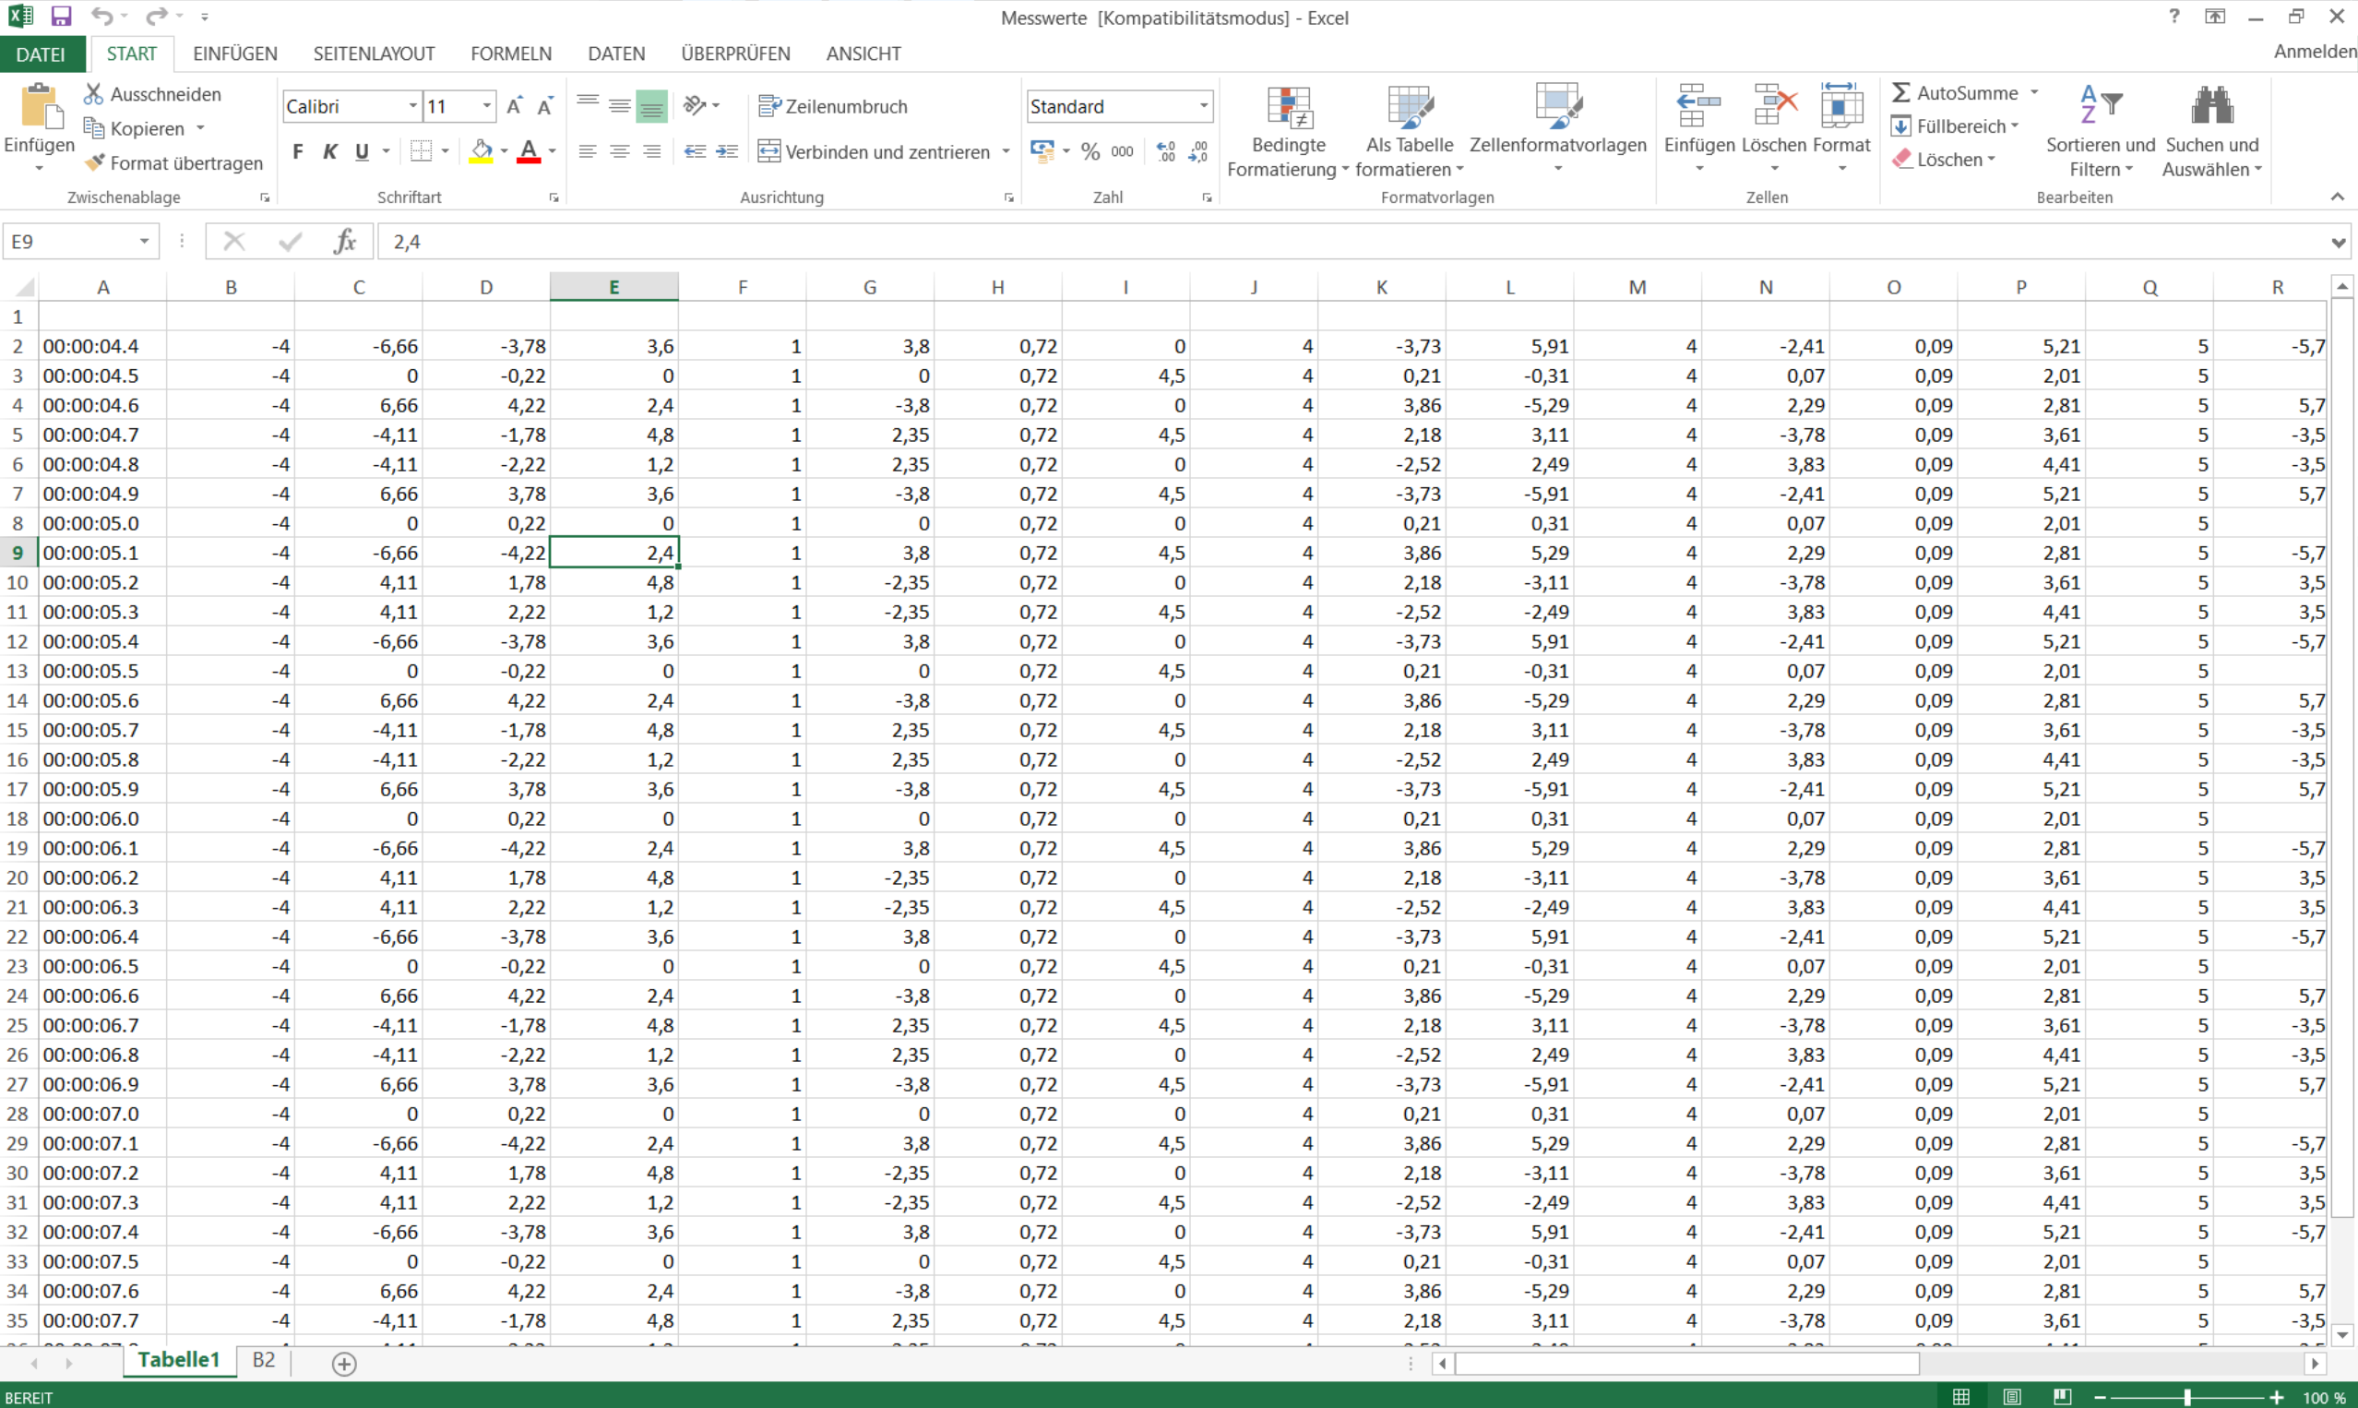Screen dimensions: 2358x1408
Task: Open the Name Box dropdown arrow
Action: pyautogui.click(x=144, y=241)
